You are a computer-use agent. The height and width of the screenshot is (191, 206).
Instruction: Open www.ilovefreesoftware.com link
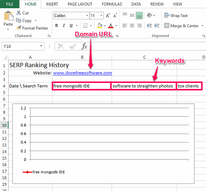coord(83,73)
